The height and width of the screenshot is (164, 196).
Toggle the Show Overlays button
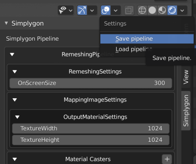(x=106, y=10)
